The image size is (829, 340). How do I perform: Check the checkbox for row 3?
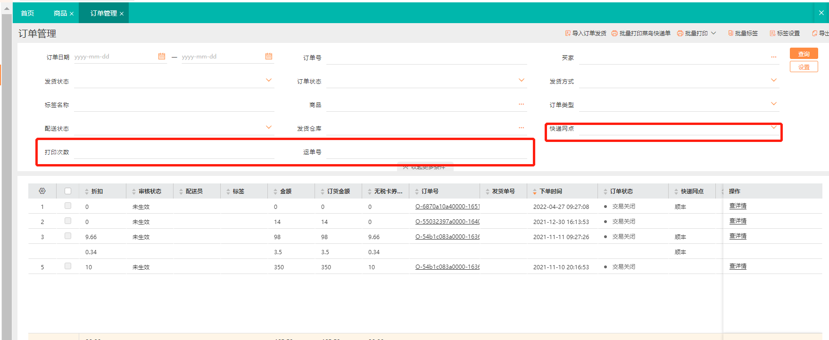tap(68, 236)
